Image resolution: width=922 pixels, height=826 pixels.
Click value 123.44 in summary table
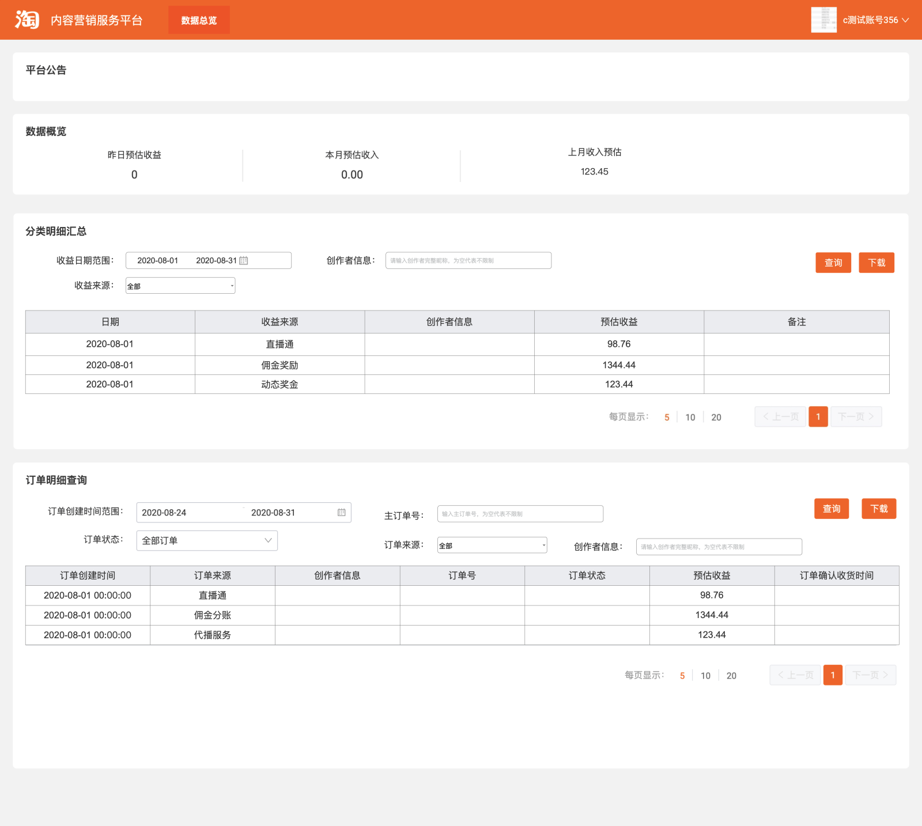click(x=619, y=384)
